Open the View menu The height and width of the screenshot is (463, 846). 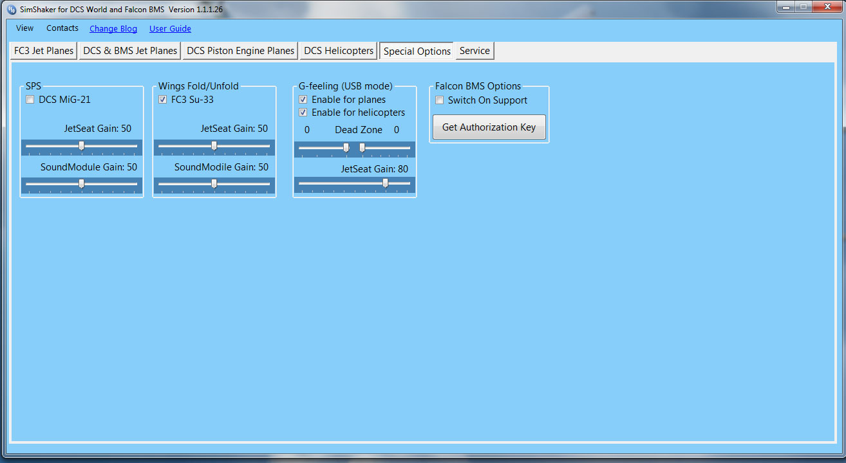tap(25, 28)
